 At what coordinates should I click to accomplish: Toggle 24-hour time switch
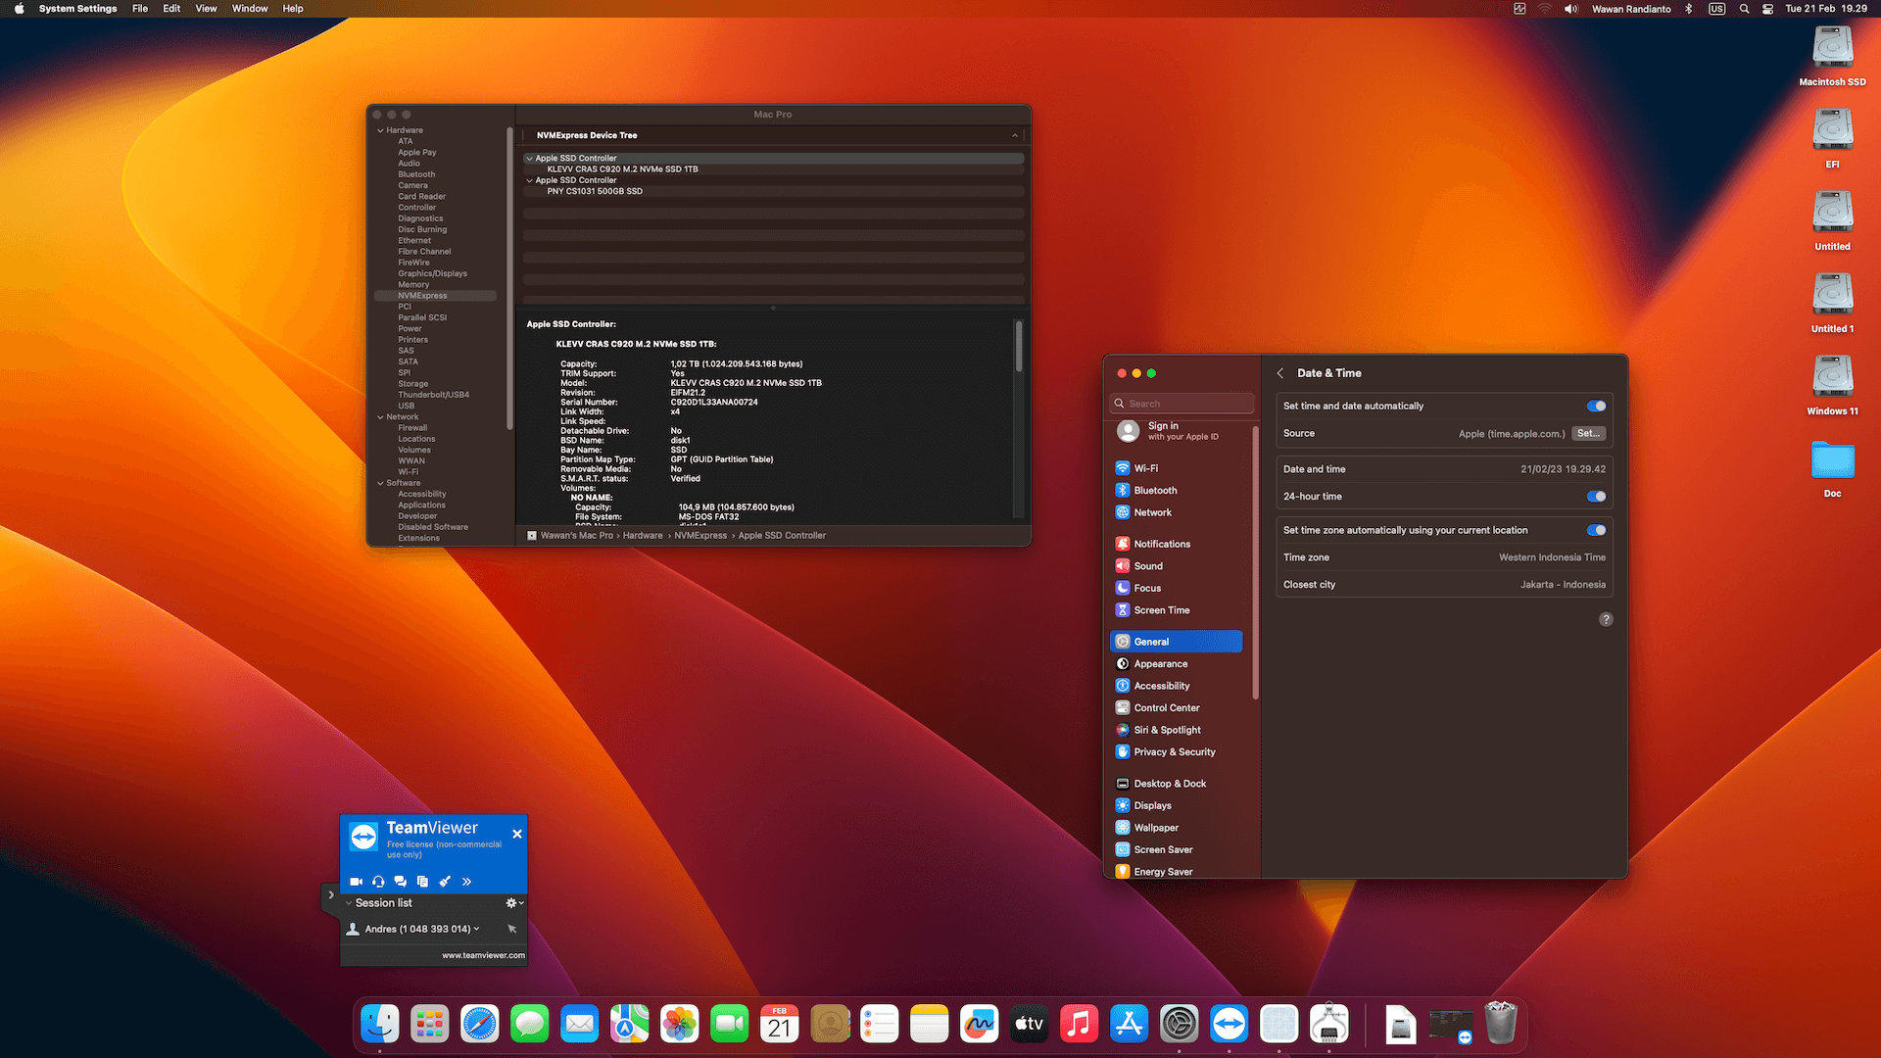click(x=1596, y=497)
